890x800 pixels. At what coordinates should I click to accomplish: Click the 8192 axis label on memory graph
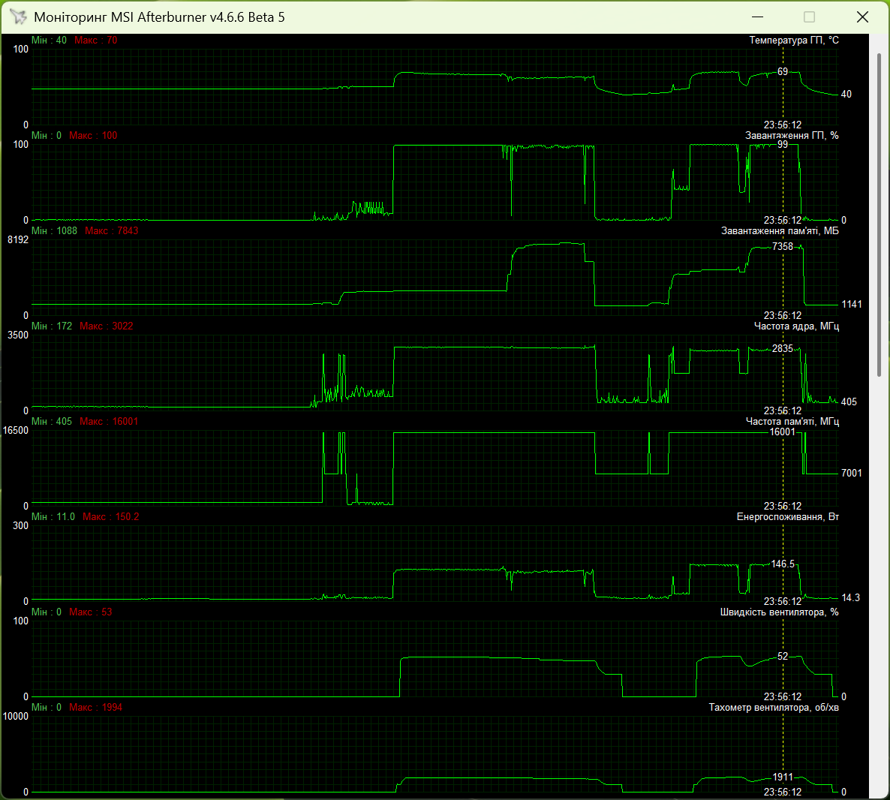[x=17, y=240]
